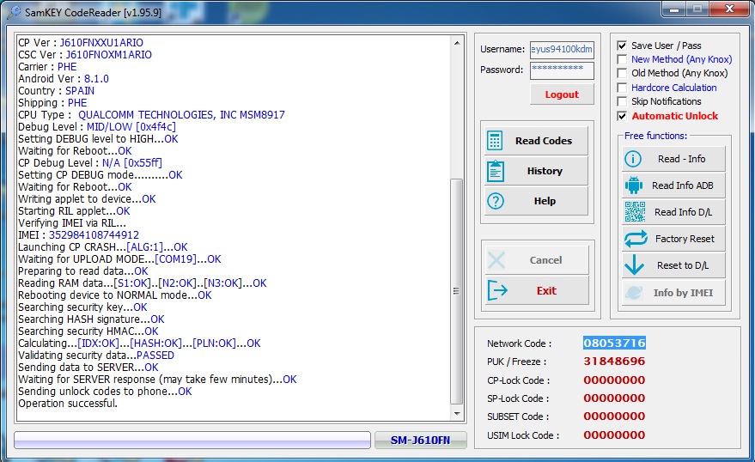Click the History clipboard icon
Image resolution: width=755 pixels, height=462 pixels.
click(496, 171)
